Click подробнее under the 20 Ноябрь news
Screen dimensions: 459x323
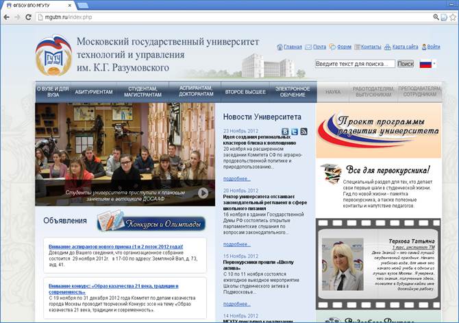237,244
